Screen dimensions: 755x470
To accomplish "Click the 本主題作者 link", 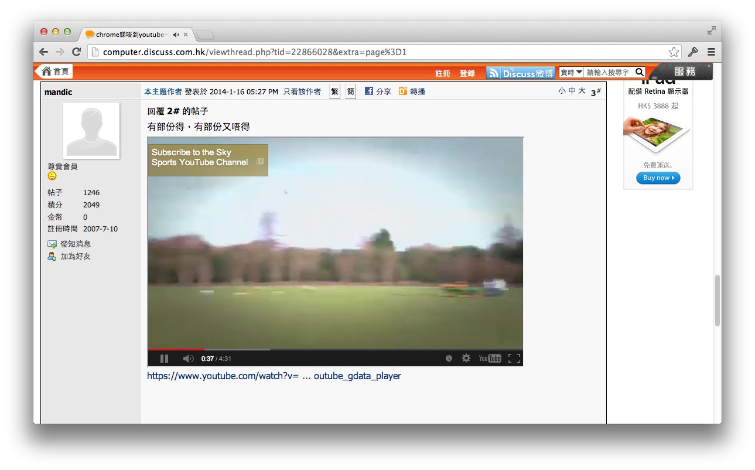I will 163,91.
